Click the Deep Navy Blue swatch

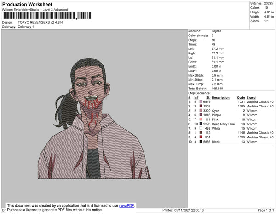[x=201, y=124]
